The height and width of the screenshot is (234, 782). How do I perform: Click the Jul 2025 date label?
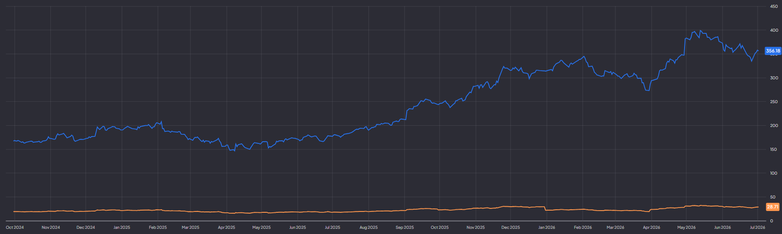coord(333,227)
